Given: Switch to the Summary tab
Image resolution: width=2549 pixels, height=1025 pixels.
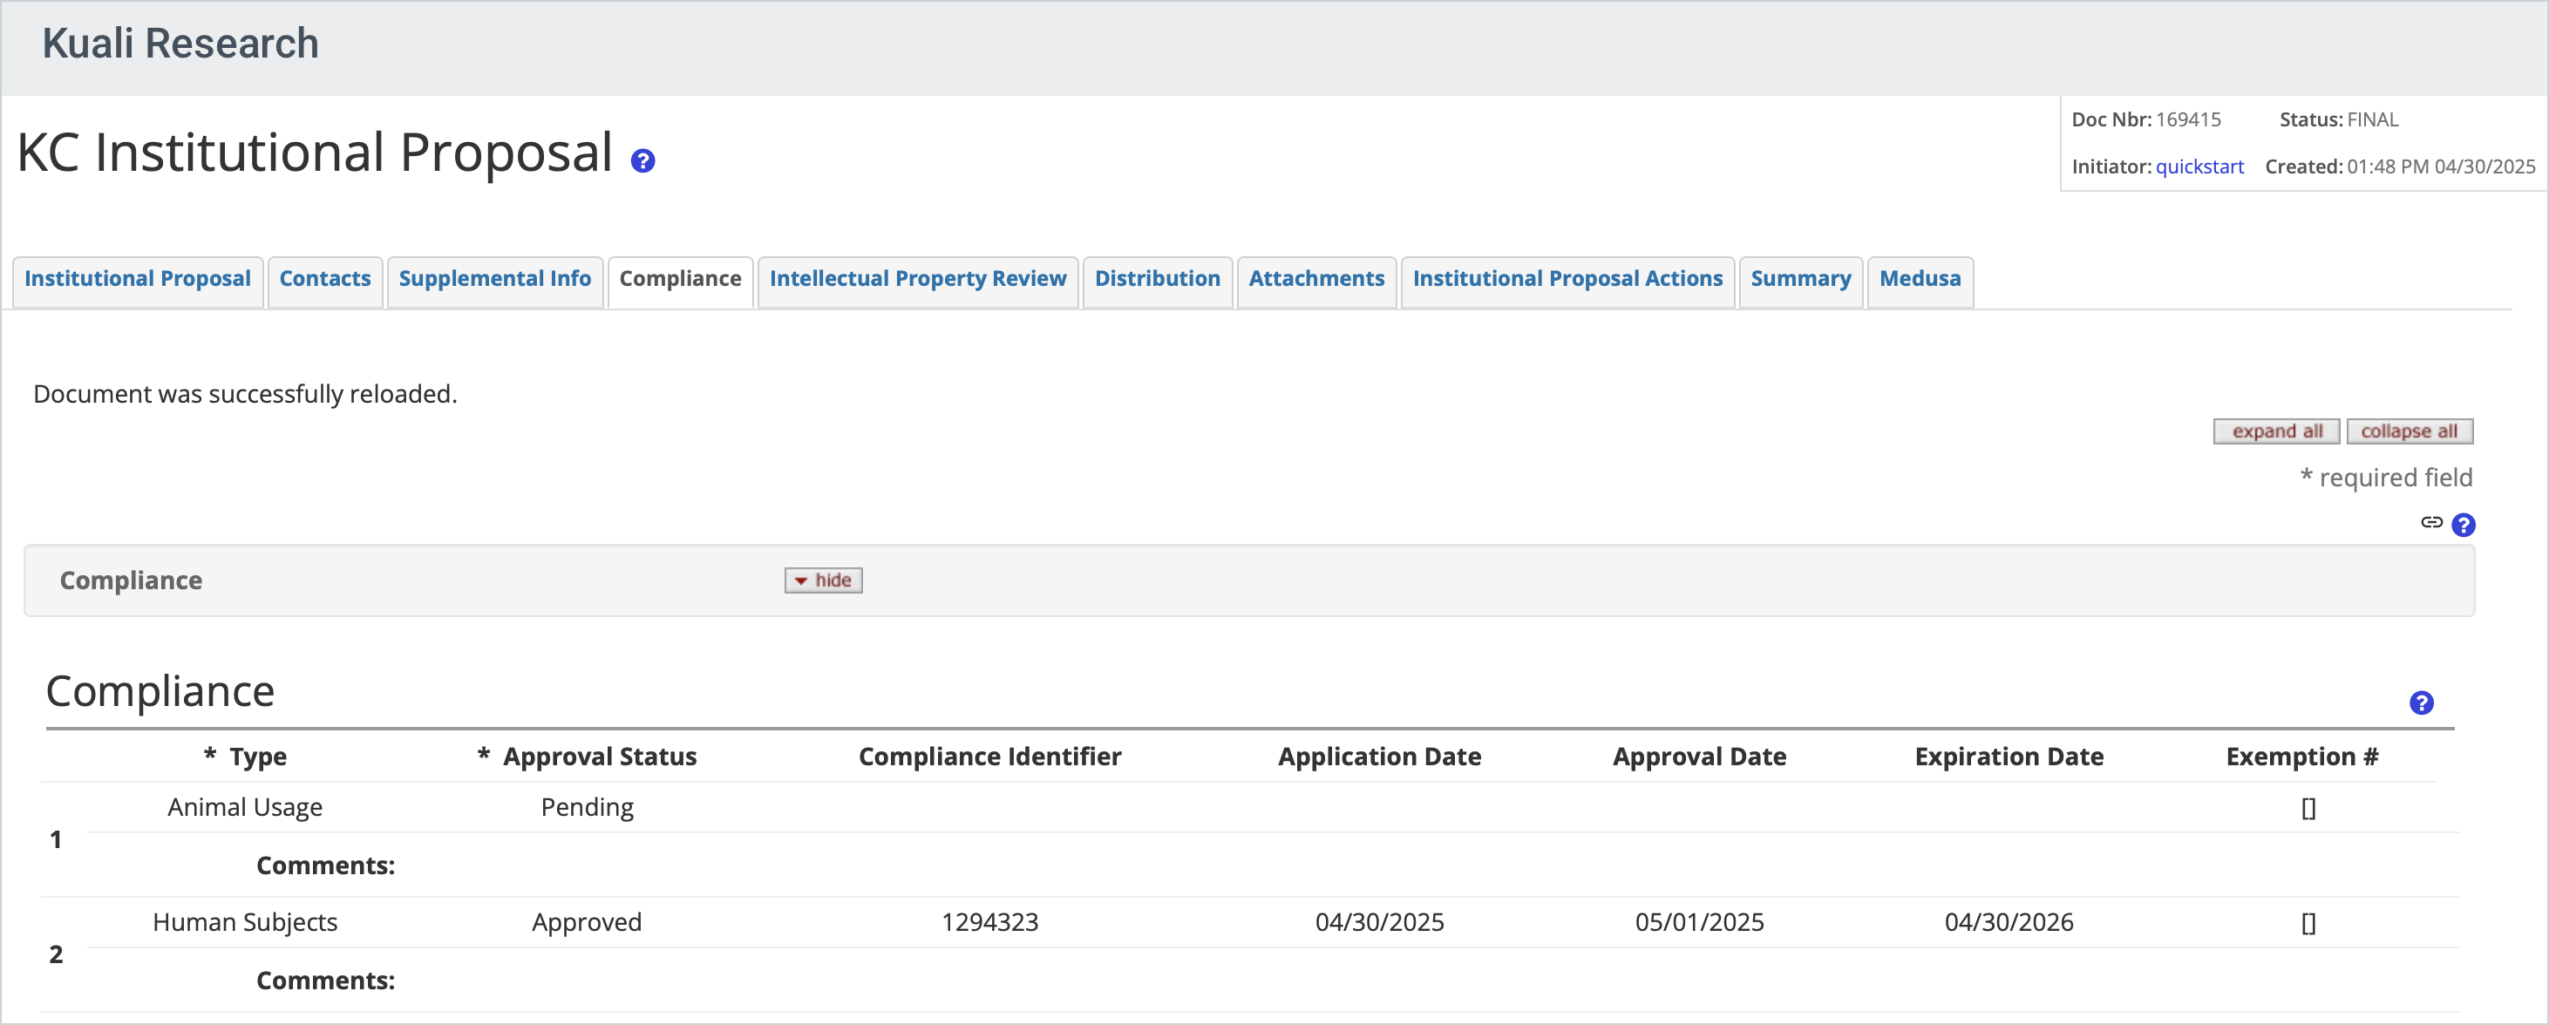Looking at the screenshot, I should [1800, 279].
